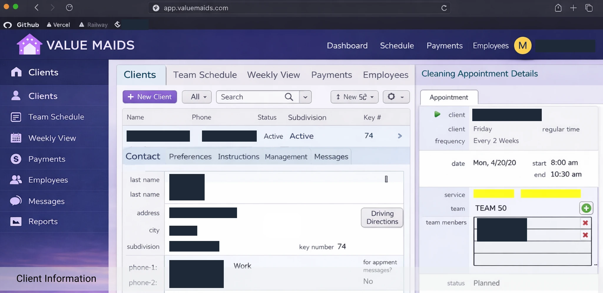The height and width of the screenshot is (293, 603).
Task: Select the Management sub-tab
Action: click(x=286, y=157)
